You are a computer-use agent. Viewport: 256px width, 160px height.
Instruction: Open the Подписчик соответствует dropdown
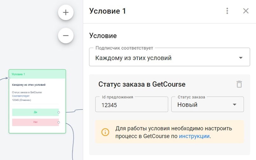pyautogui.click(x=169, y=57)
